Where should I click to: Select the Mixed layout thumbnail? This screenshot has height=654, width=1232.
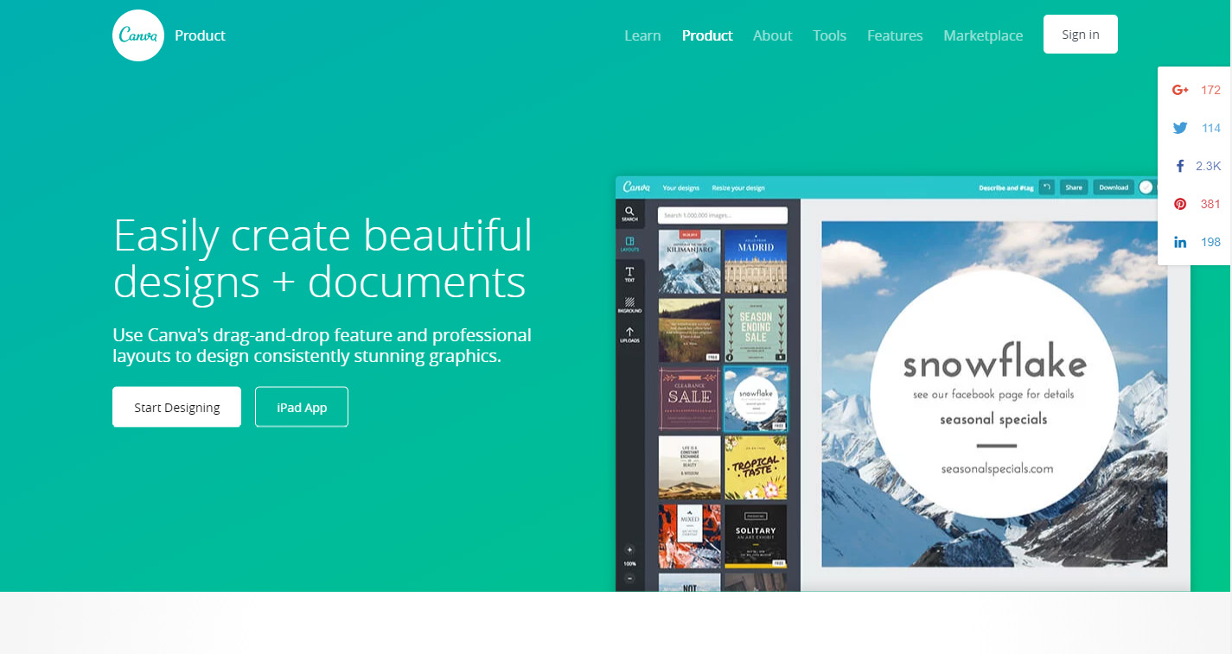point(690,537)
